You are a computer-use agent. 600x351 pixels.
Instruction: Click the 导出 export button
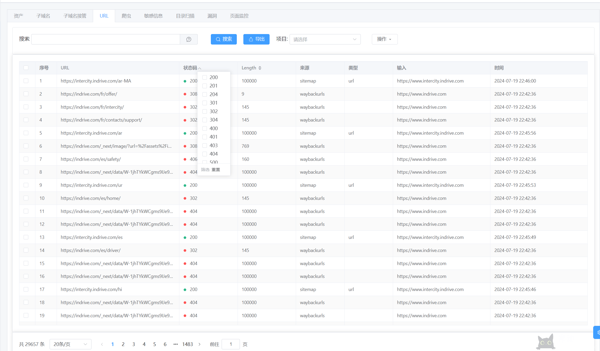pyautogui.click(x=256, y=39)
